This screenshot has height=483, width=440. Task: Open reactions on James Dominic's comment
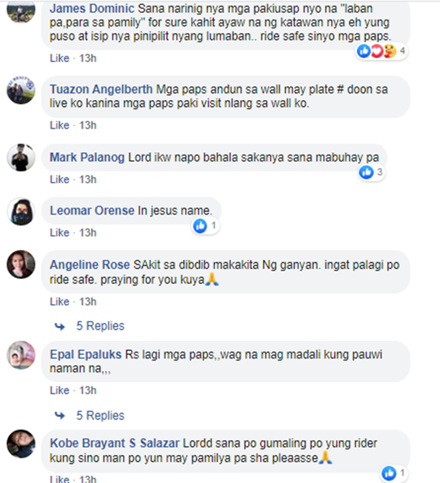tap(381, 51)
